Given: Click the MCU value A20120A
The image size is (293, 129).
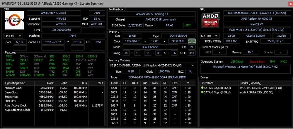Looking at the screenshot, I should 97,24.
